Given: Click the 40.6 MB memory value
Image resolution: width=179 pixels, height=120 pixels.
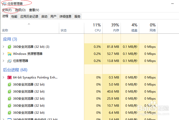Looking at the screenshot, I should click(x=113, y=92).
